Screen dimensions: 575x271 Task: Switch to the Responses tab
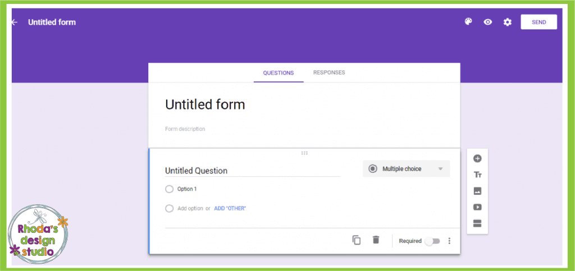click(x=329, y=72)
